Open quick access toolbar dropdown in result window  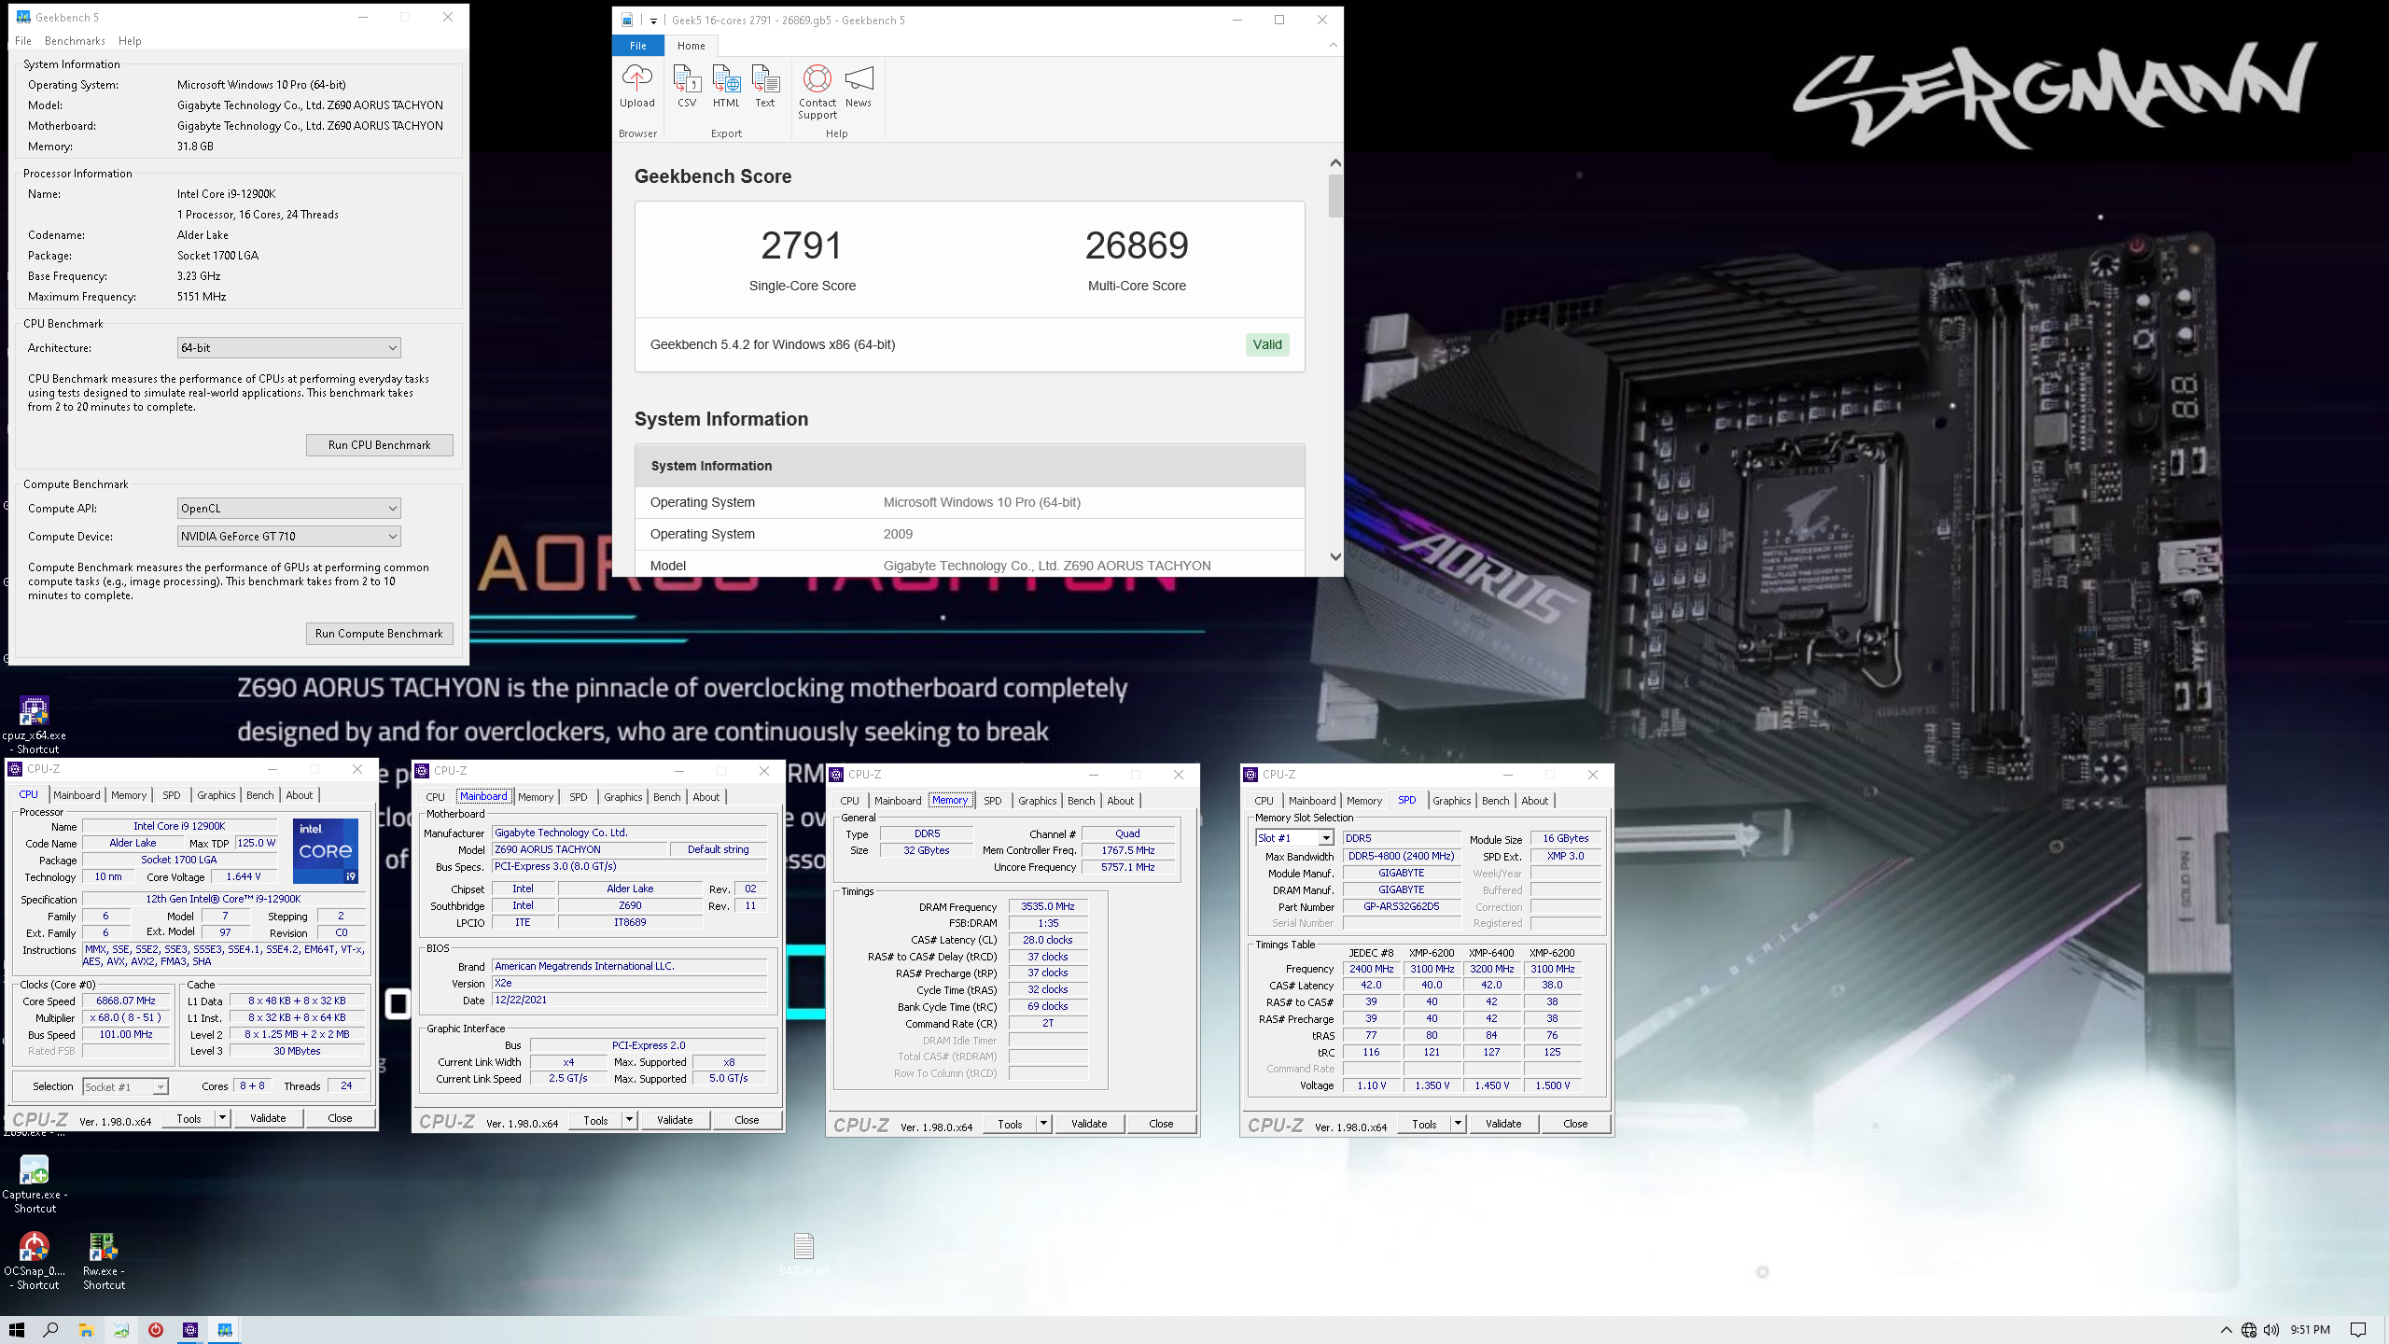[x=653, y=20]
